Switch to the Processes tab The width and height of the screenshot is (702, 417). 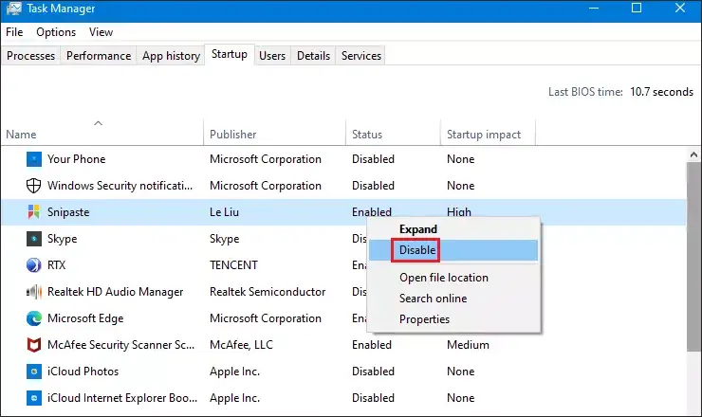point(31,56)
